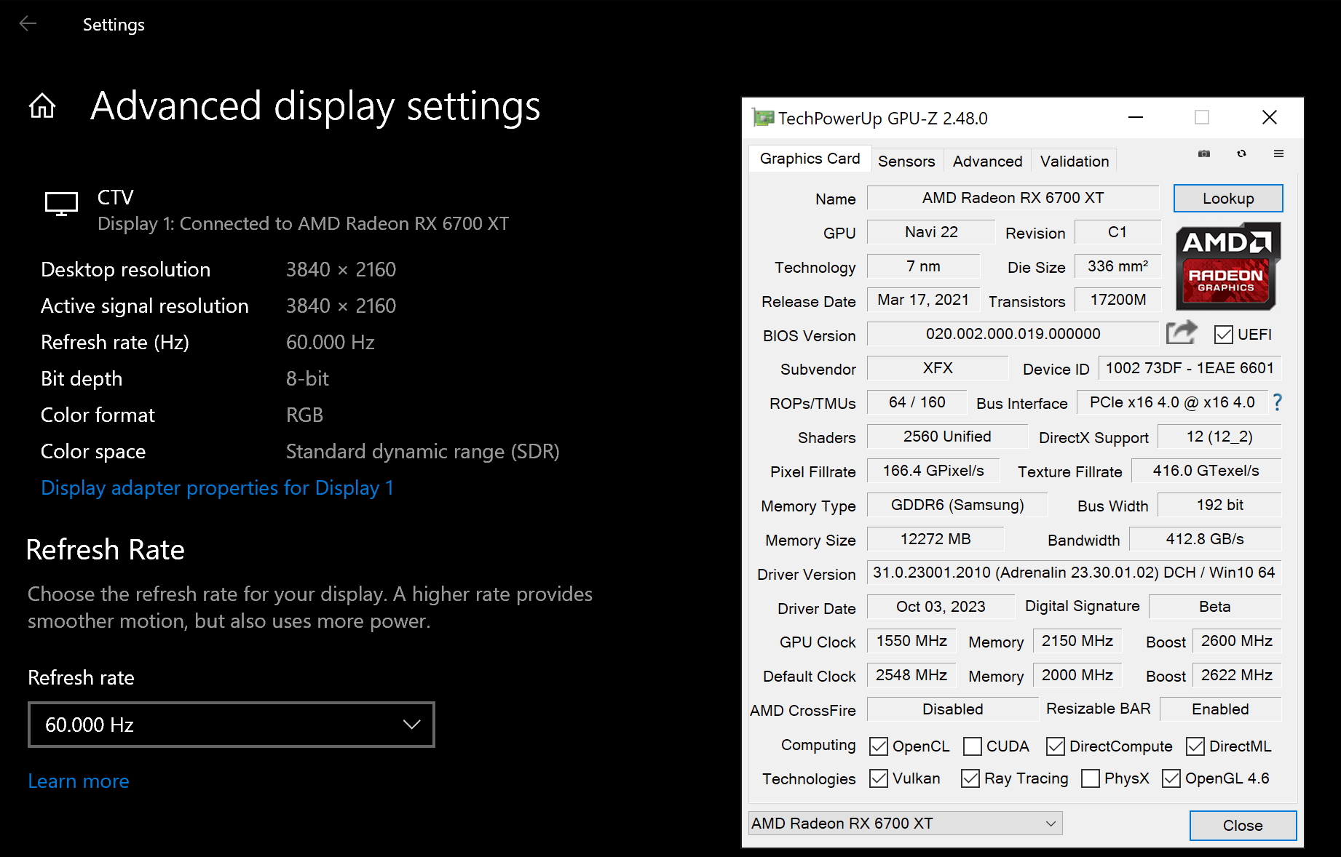Click the GPU Name field AMD Radeon RX 6700 XT
Viewport: 1341px width, 857px height.
pos(1013,198)
